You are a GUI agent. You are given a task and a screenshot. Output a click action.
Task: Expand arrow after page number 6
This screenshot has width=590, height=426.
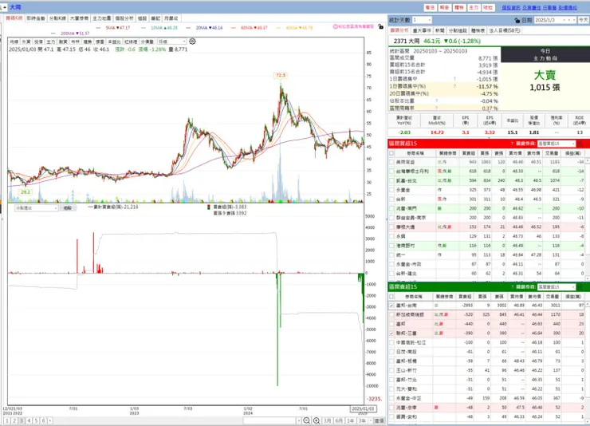(50, 420)
